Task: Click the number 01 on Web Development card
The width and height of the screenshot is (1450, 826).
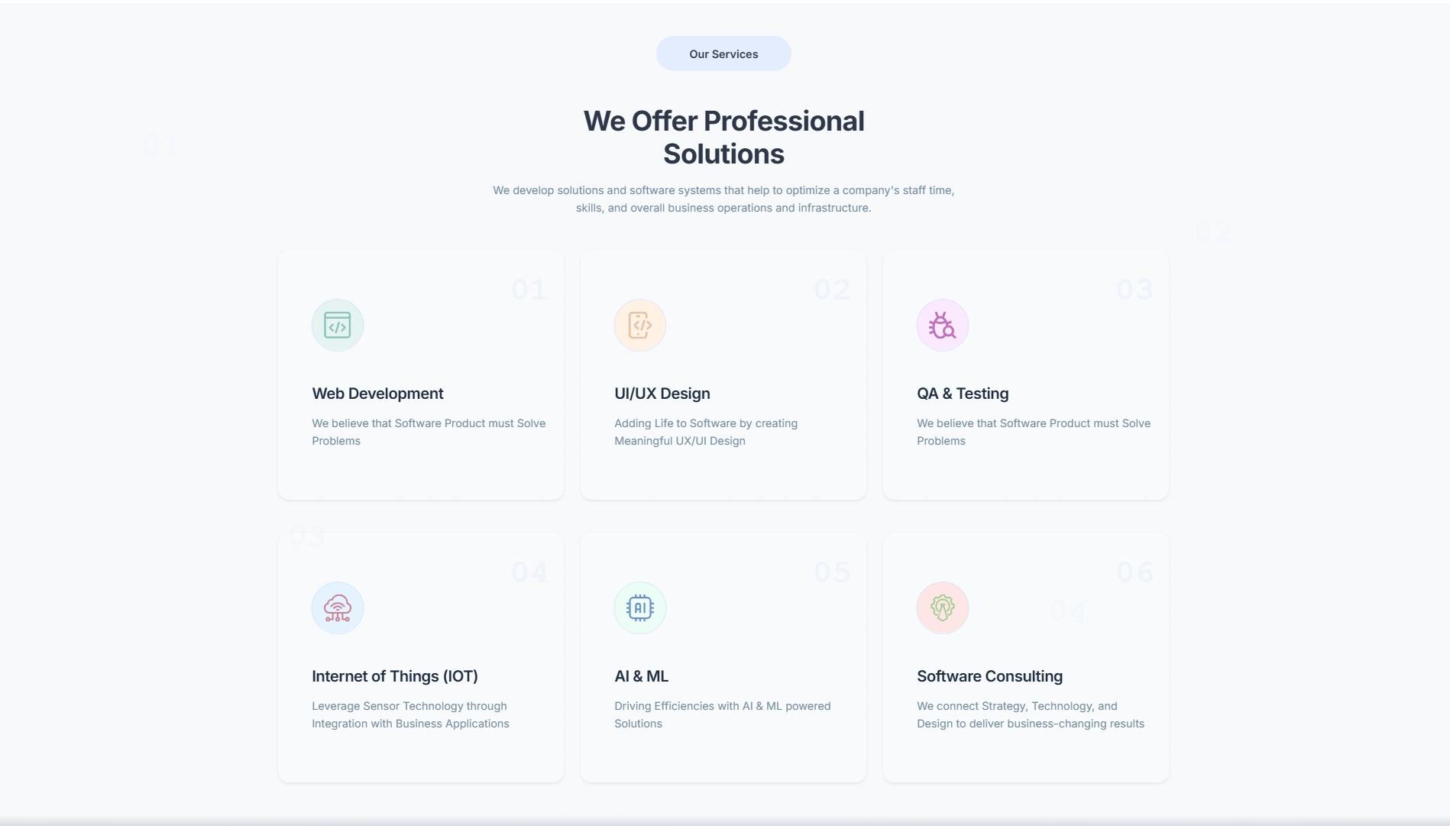Action: coord(529,290)
